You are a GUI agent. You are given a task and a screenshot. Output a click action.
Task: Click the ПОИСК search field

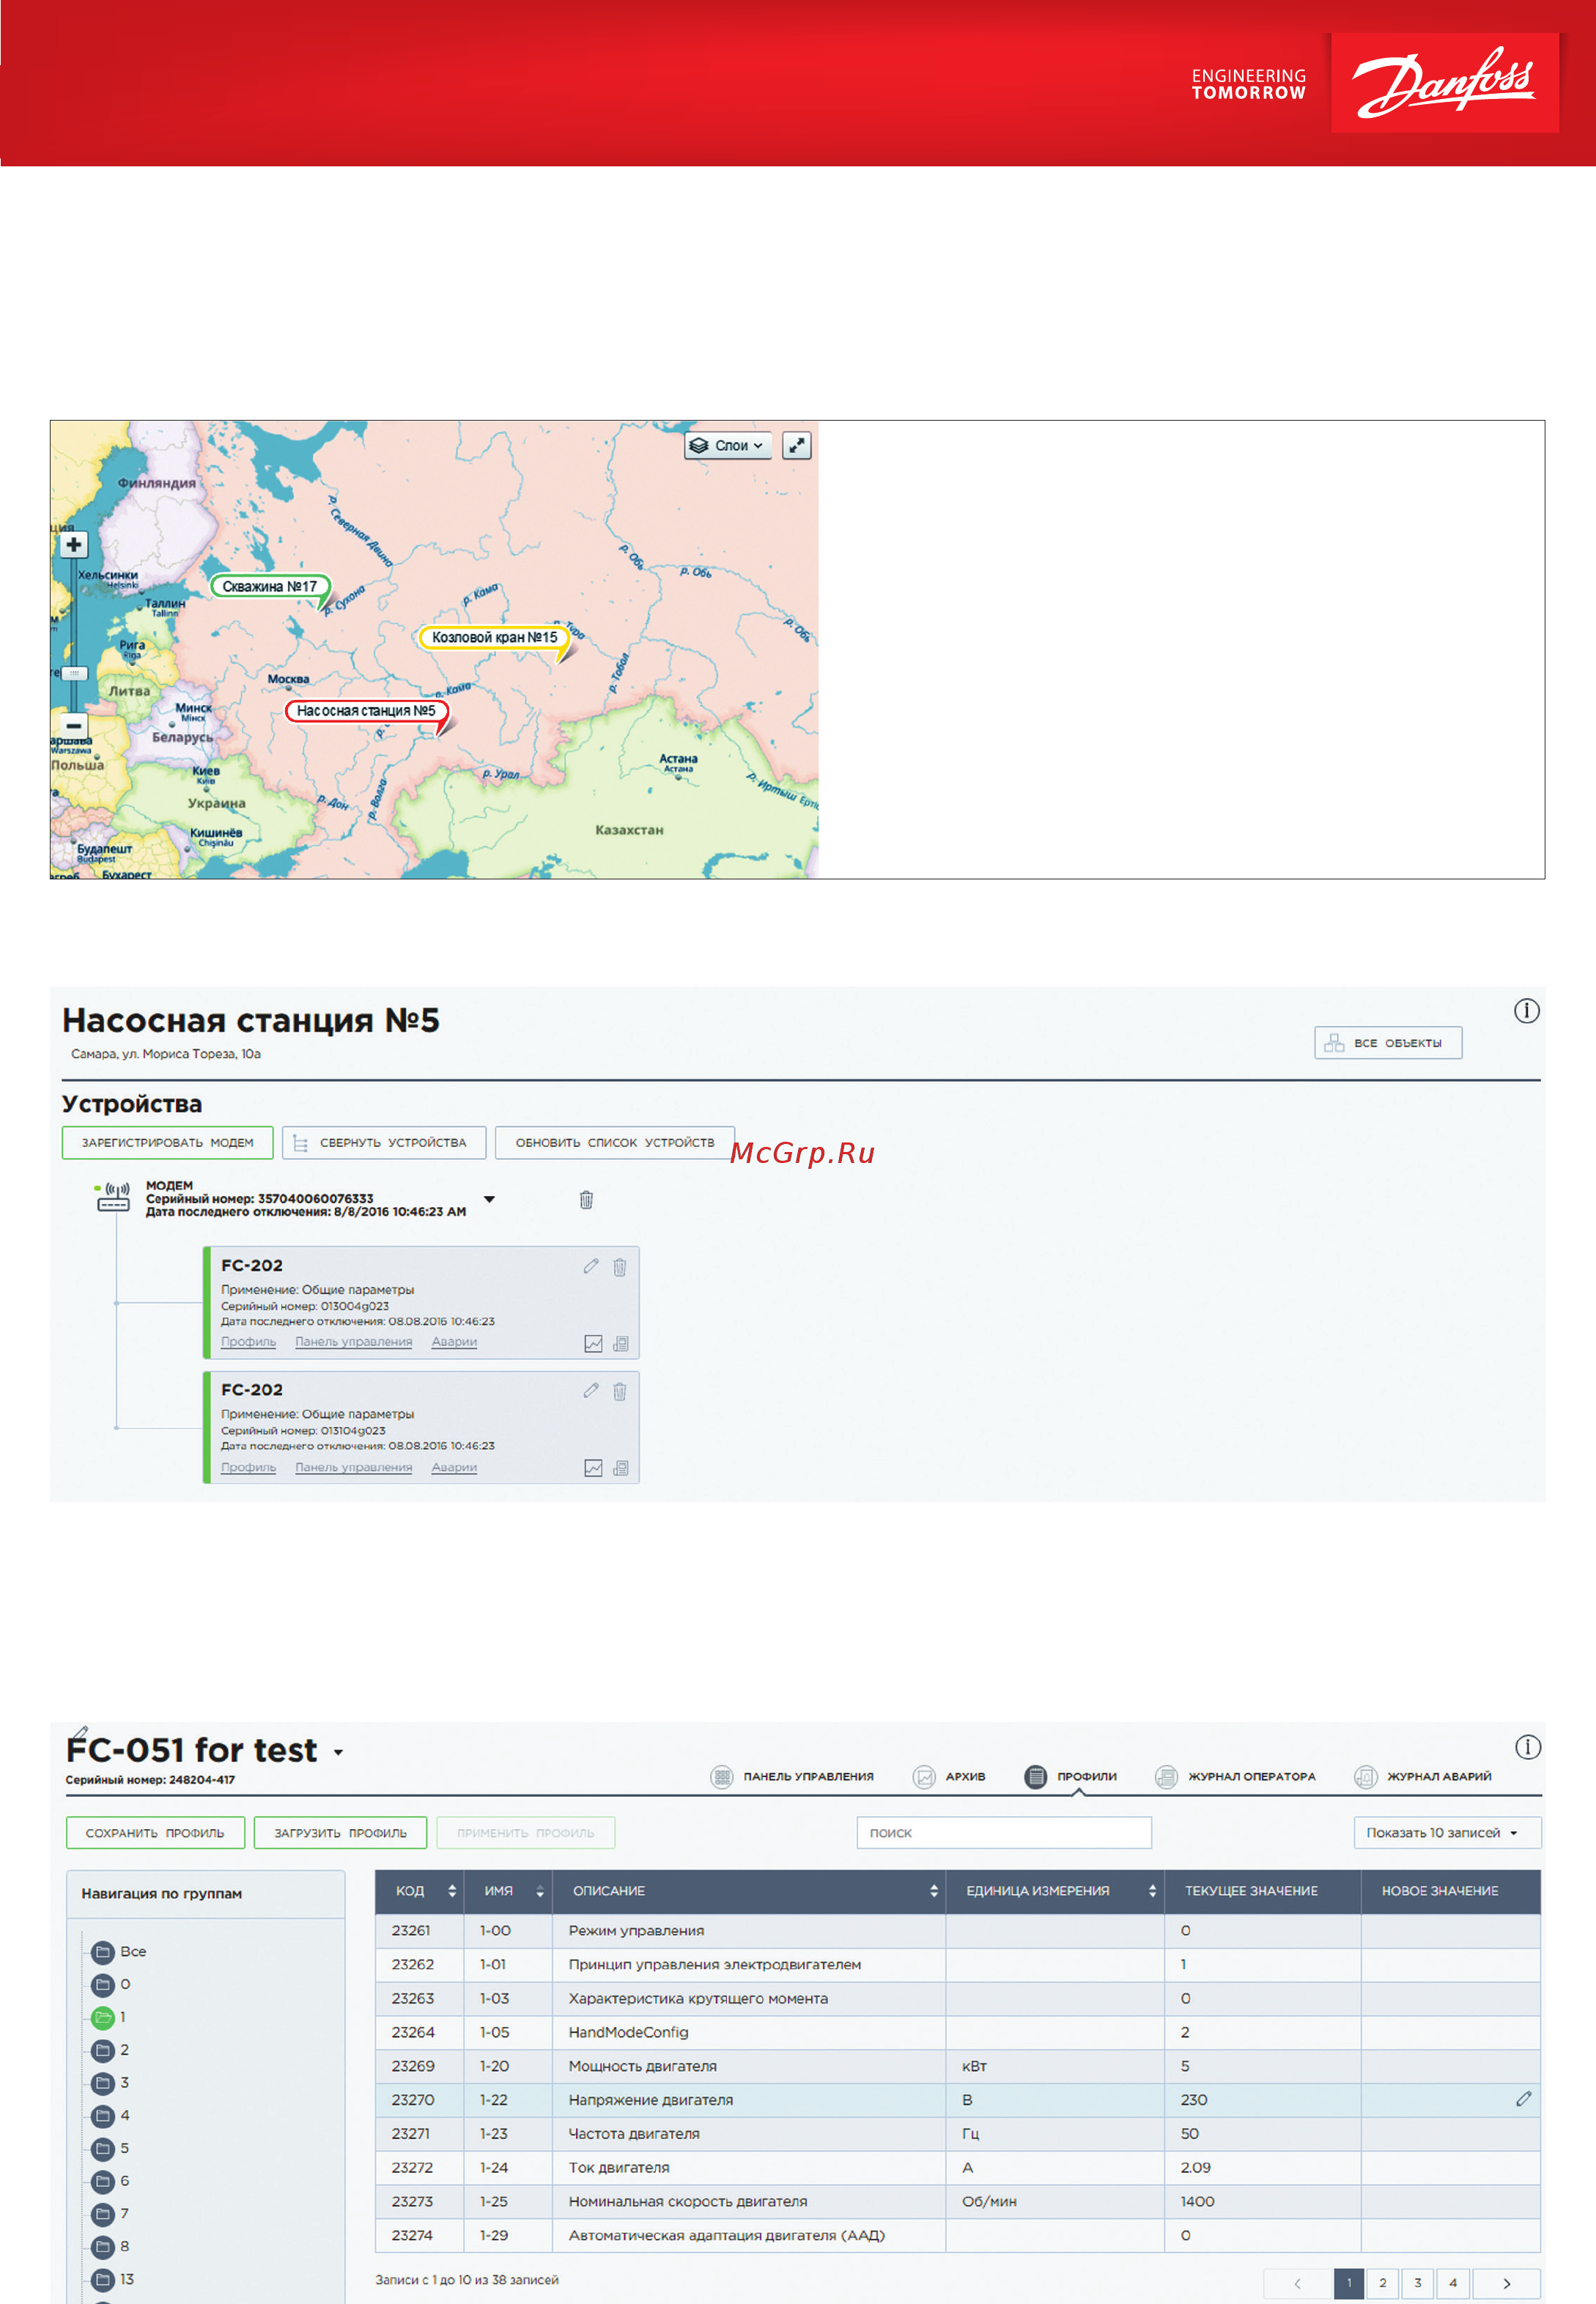pos(1004,1832)
